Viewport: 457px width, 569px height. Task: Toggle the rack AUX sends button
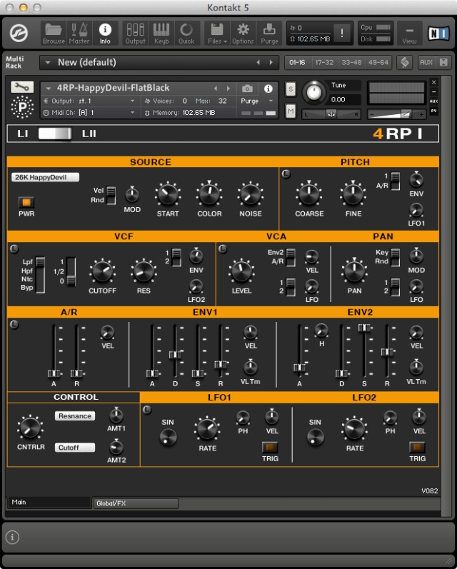point(426,62)
